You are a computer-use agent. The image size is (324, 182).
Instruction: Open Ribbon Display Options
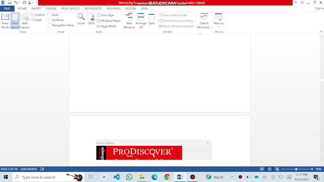pyautogui.click(x=302, y=3)
